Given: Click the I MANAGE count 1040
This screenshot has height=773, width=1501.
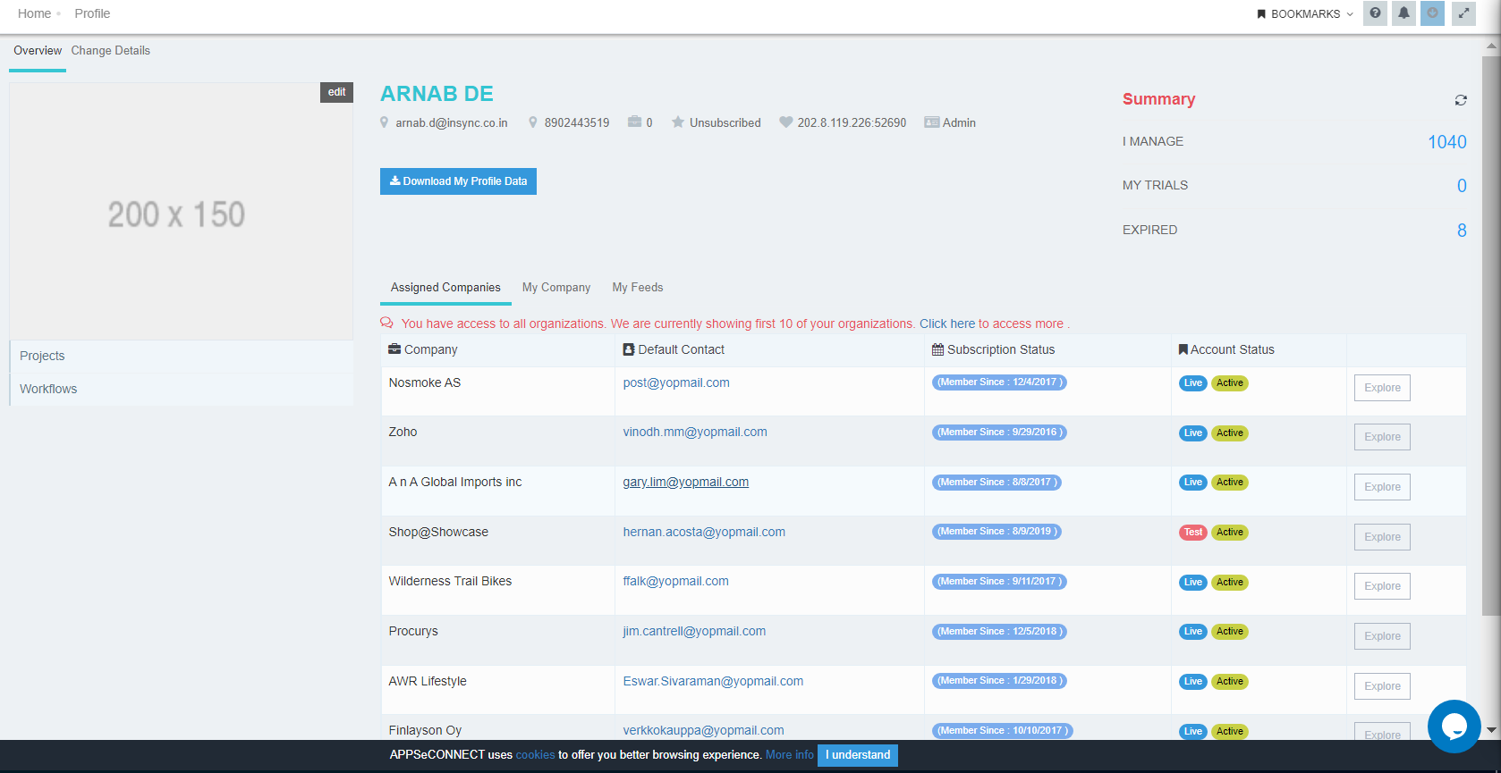Looking at the screenshot, I should tap(1446, 142).
